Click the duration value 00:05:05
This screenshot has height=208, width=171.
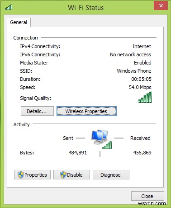(x=141, y=79)
